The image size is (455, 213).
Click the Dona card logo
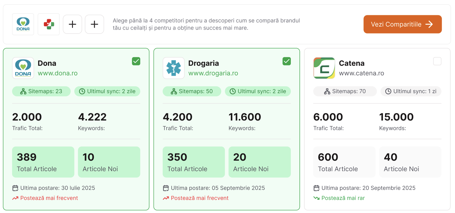tap(23, 68)
